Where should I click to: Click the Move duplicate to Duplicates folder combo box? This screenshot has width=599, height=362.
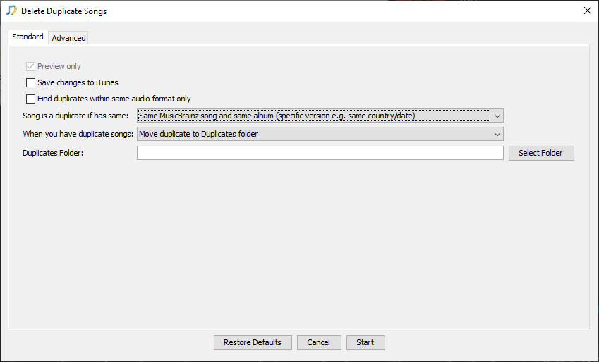320,134
